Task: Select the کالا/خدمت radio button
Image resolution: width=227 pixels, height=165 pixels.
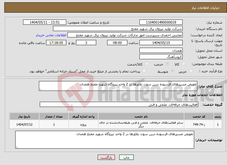Action: pos(147,64)
